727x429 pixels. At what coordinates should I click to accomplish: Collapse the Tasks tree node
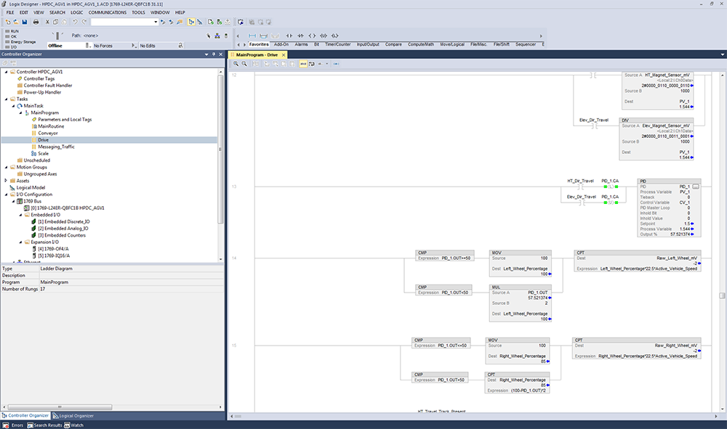pos(6,99)
